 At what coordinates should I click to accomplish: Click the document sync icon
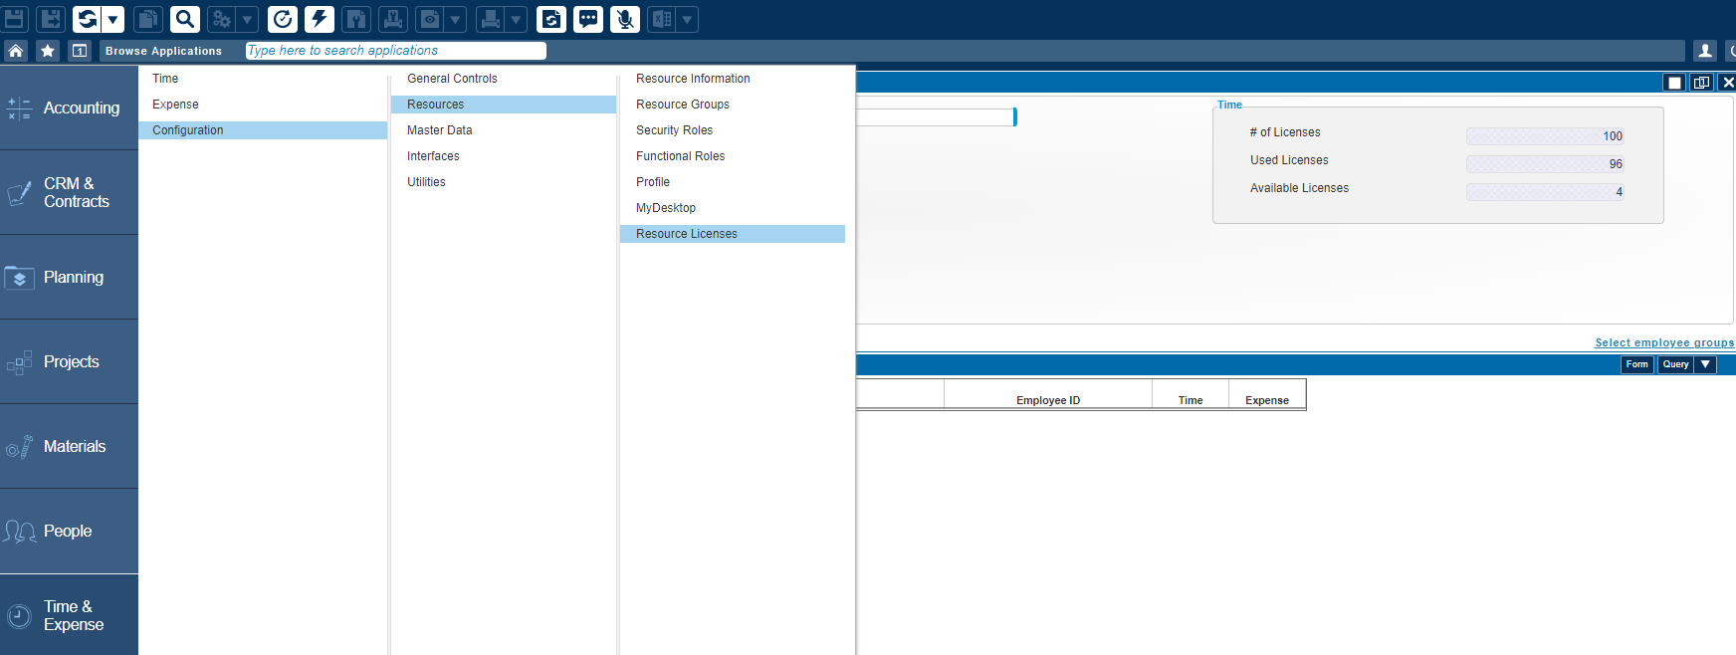(551, 19)
